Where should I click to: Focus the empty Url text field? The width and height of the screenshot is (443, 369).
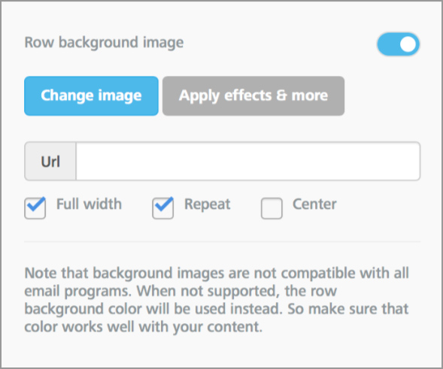point(247,162)
